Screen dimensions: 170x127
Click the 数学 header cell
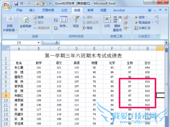(x=39, y=63)
